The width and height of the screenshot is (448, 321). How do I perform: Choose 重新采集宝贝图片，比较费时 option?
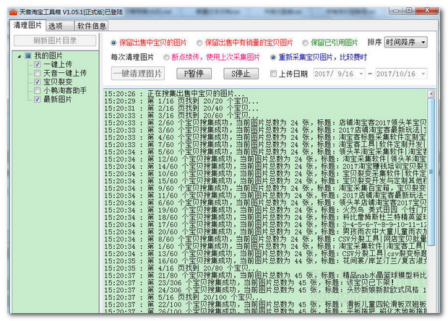tap(273, 58)
